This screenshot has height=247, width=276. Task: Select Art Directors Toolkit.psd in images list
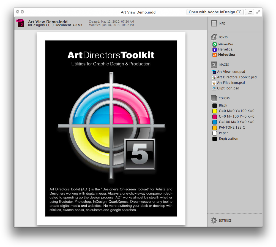(x=237, y=77)
